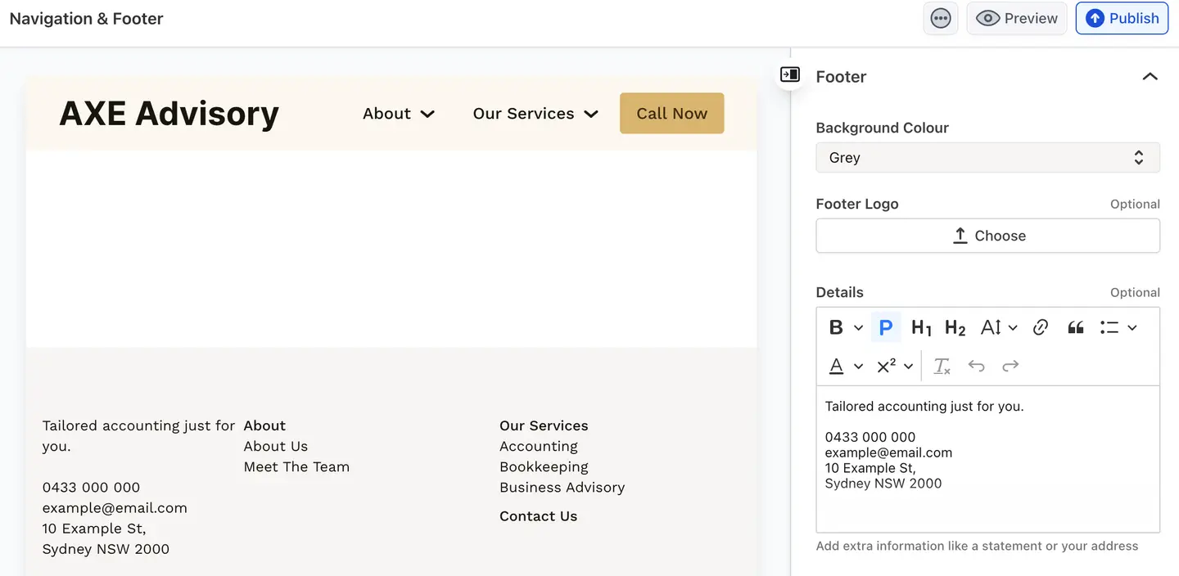Open the text size dropdown
Image resolution: width=1179 pixels, height=576 pixels.
coord(999,327)
